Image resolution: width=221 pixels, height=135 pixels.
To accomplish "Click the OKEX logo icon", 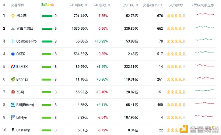I will click(x=13, y=54).
